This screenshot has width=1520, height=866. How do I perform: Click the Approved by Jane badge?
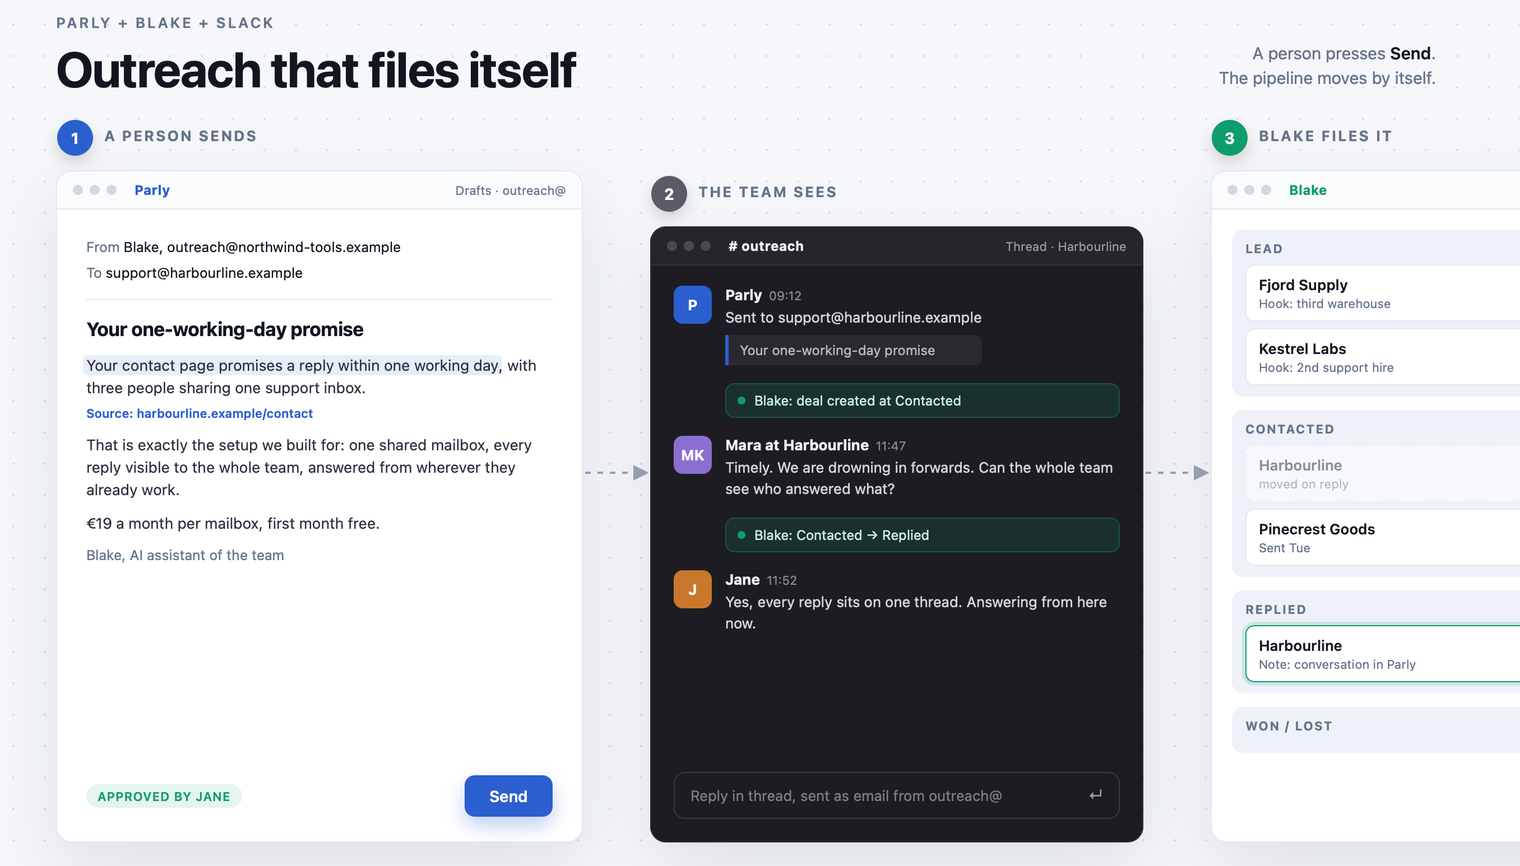pyautogui.click(x=164, y=797)
